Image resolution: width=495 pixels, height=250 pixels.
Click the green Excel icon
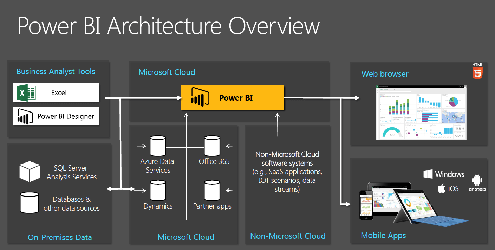tap(27, 93)
